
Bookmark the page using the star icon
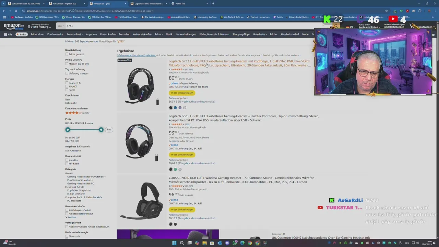click(x=387, y=11)
